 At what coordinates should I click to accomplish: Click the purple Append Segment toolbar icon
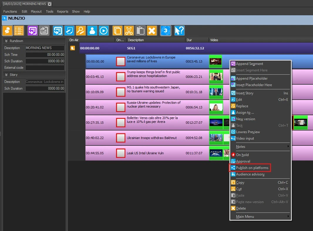tap(33, 31)
